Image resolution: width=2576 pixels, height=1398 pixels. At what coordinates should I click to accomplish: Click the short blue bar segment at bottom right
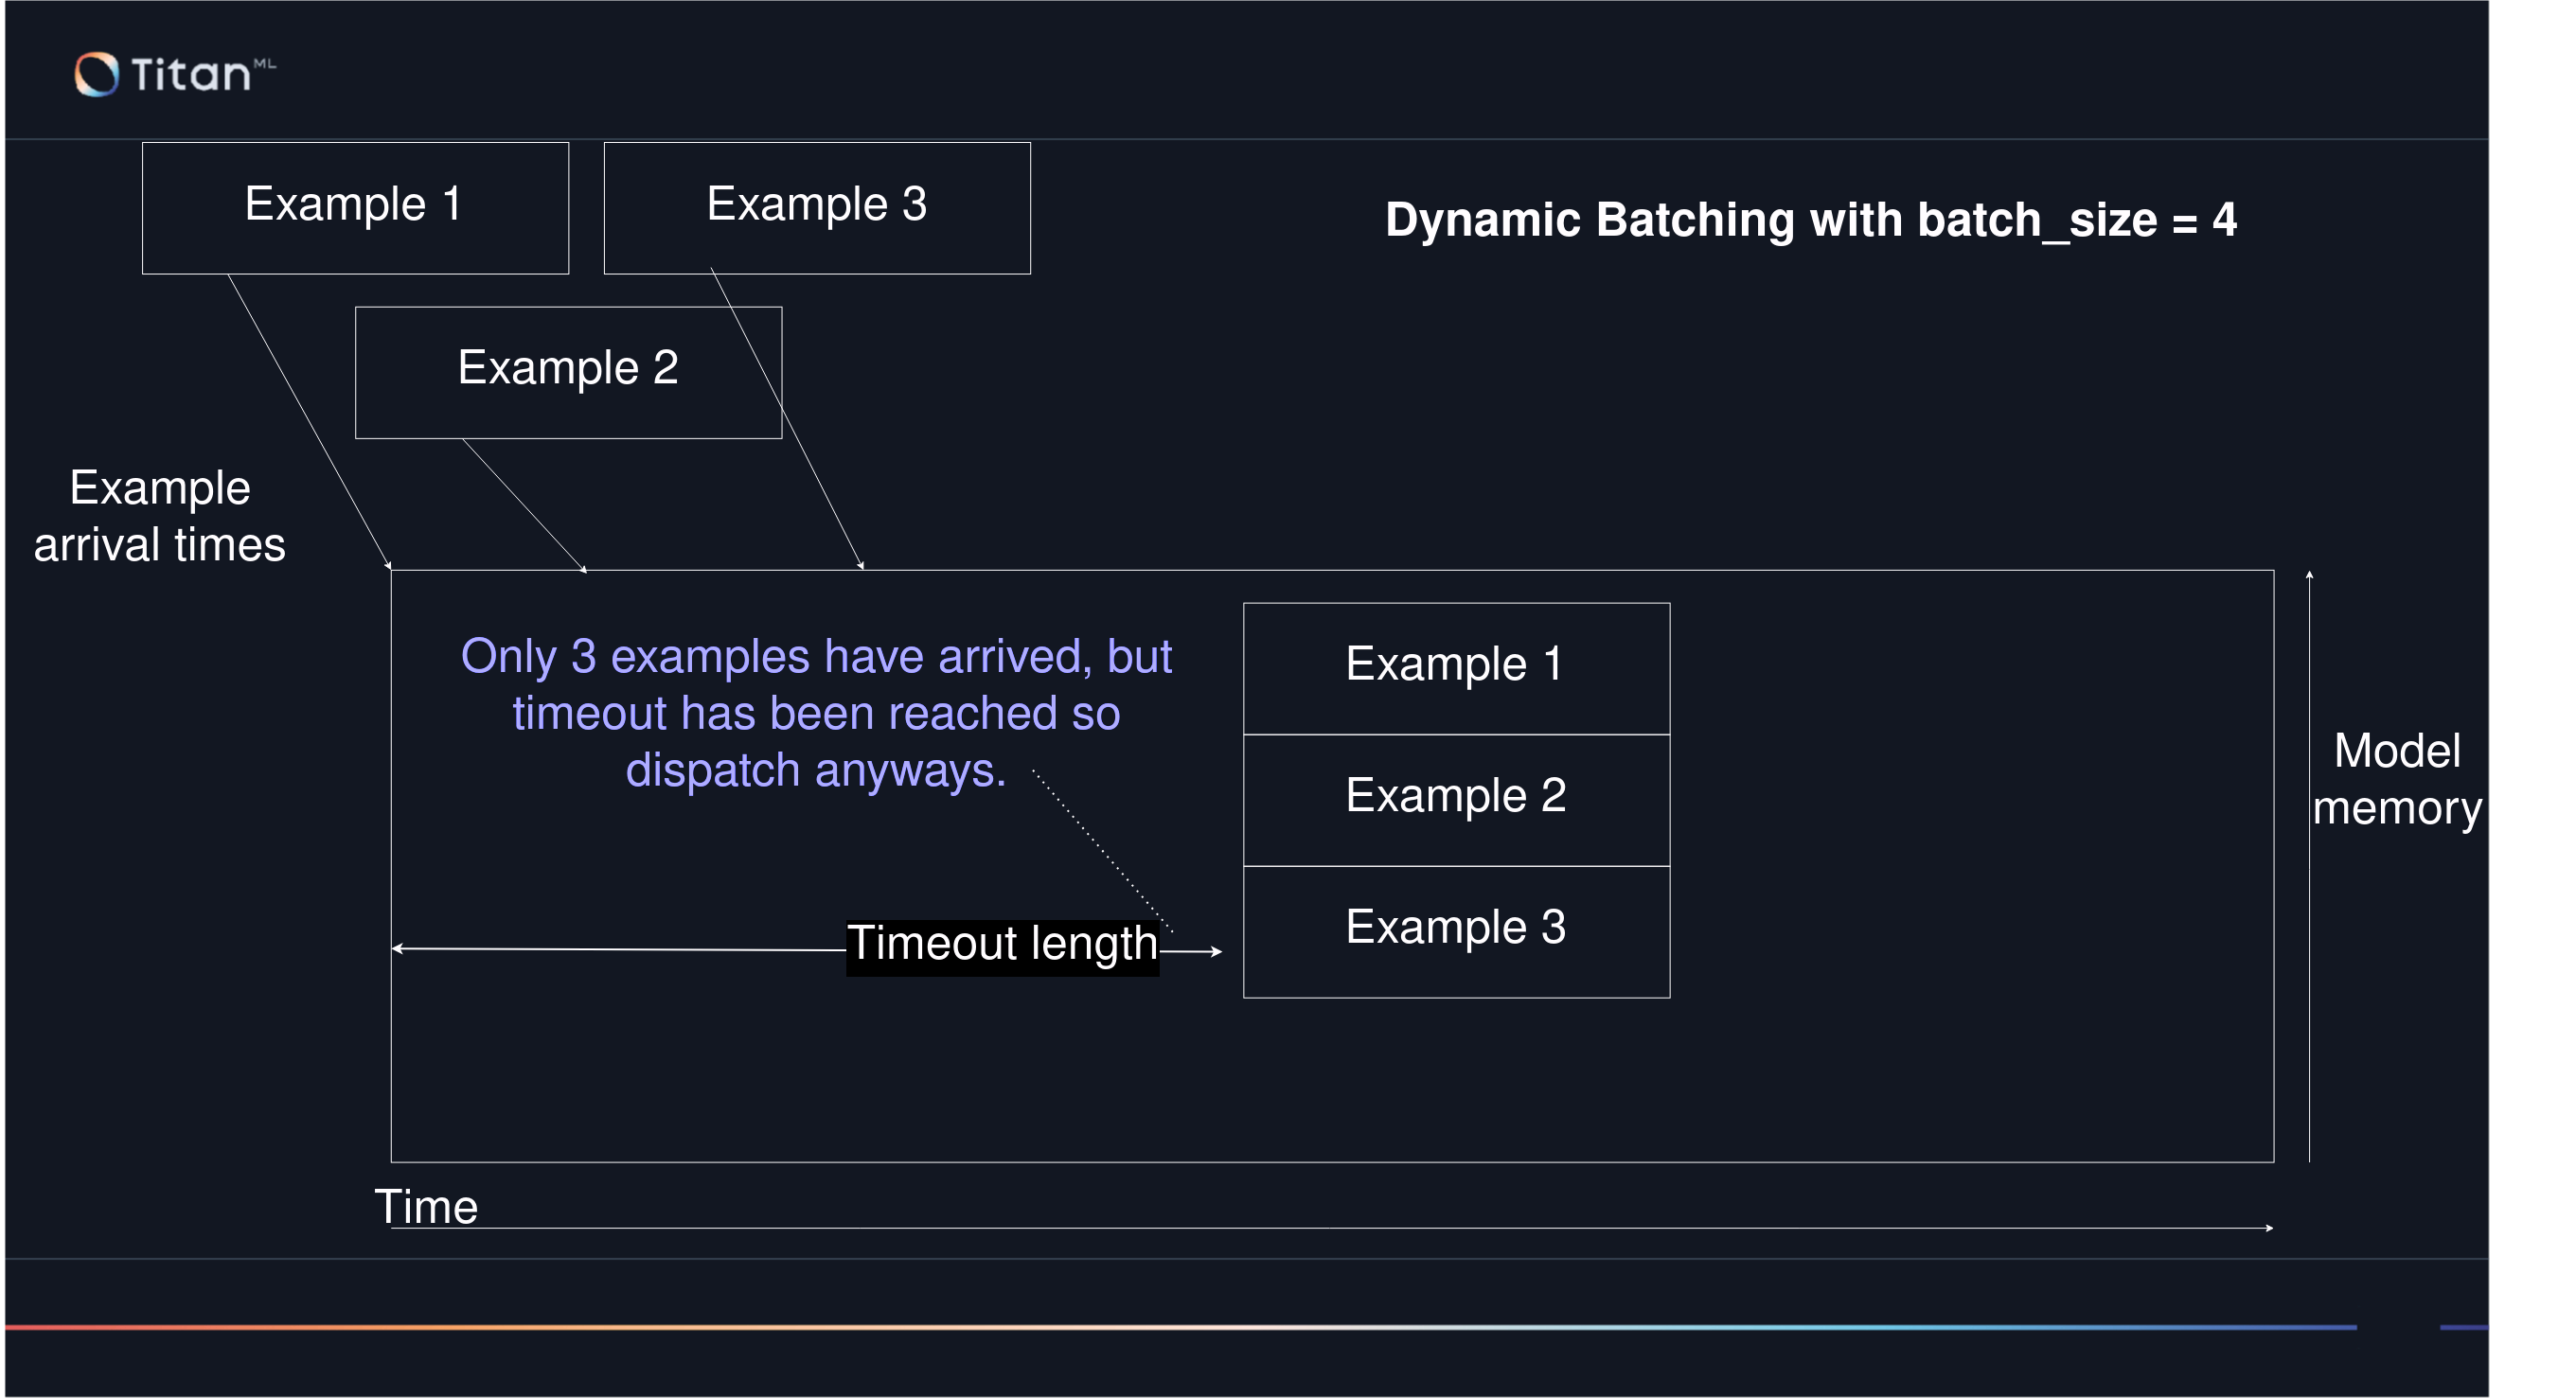tap(2463, 1327)
